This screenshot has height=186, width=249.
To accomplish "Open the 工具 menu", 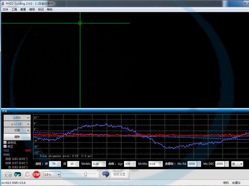I will point(14,10).
